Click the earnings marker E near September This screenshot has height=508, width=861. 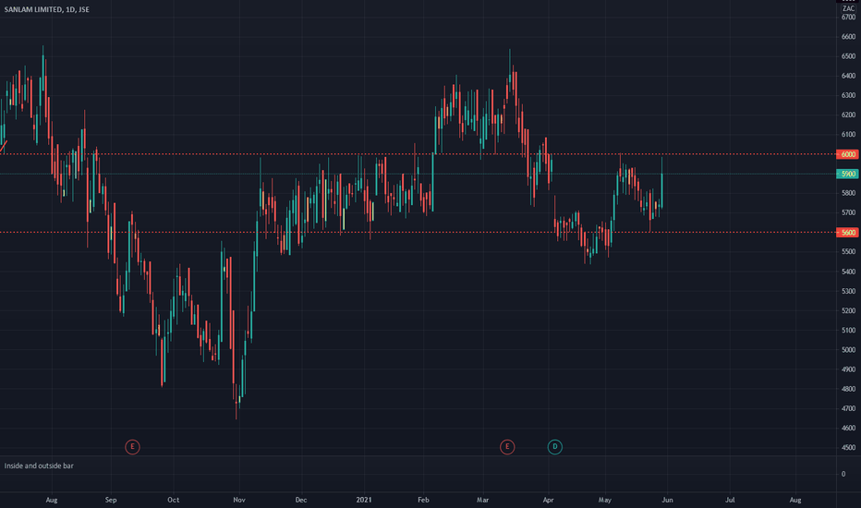(132, 447)
